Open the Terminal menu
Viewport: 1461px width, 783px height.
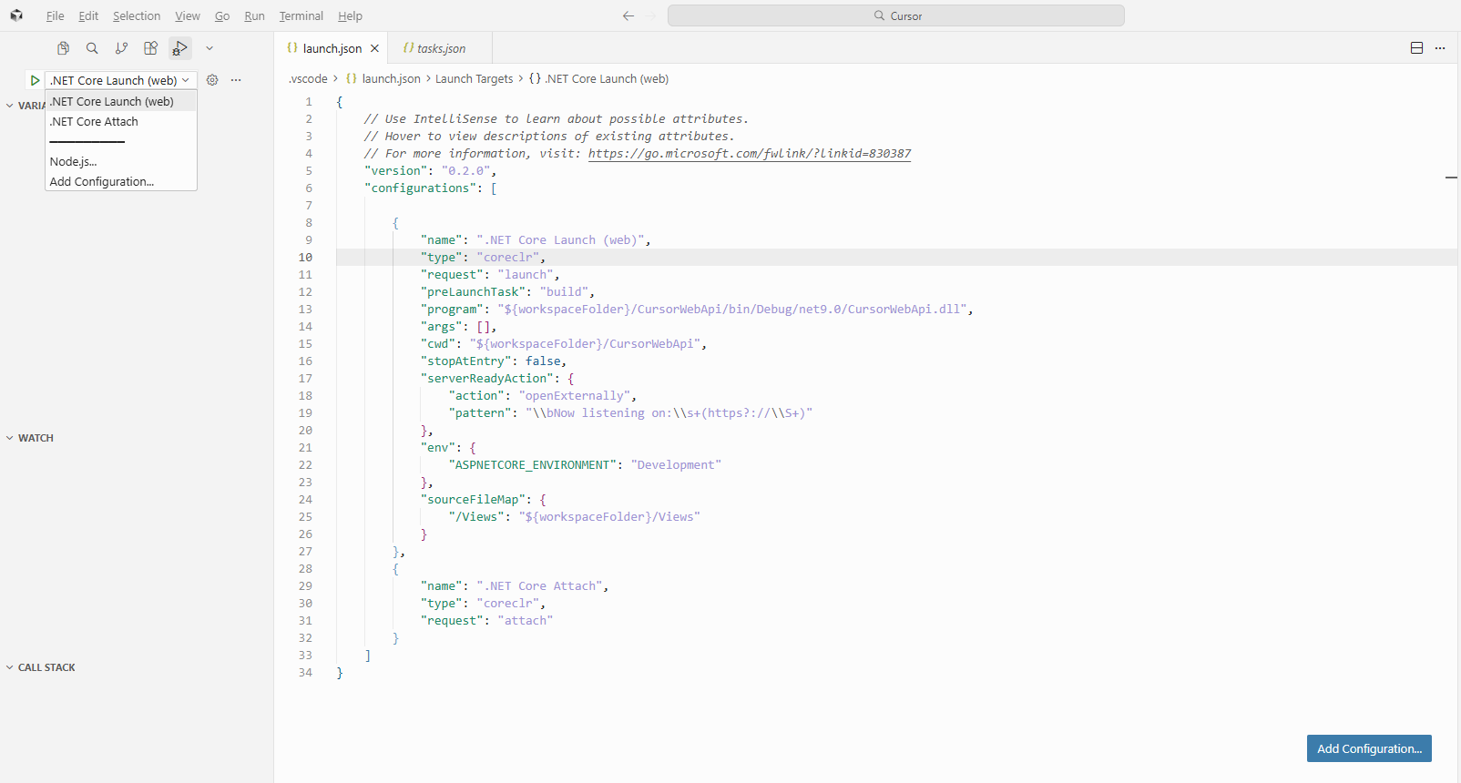(301, 15)
